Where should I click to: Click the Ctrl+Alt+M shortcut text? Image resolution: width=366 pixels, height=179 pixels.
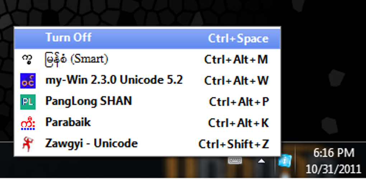pos(236,60)
